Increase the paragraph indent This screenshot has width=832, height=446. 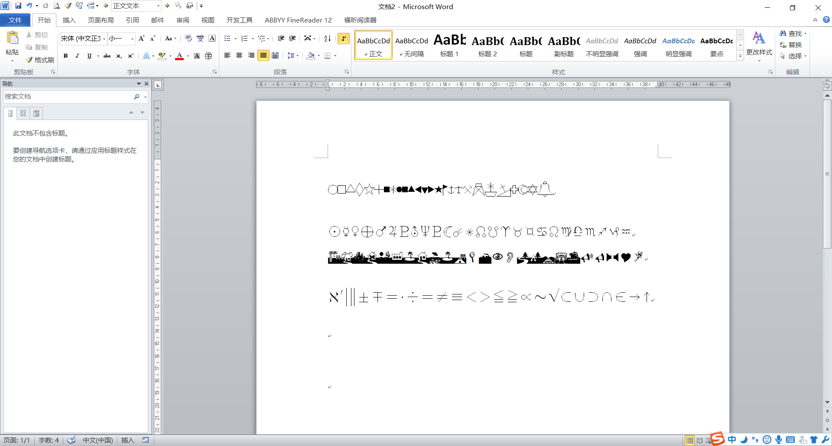(292, 39)
